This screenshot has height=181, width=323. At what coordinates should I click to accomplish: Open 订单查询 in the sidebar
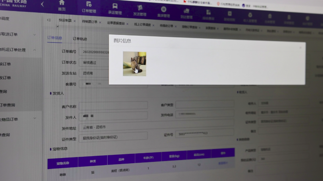click(x=7, y=105)
